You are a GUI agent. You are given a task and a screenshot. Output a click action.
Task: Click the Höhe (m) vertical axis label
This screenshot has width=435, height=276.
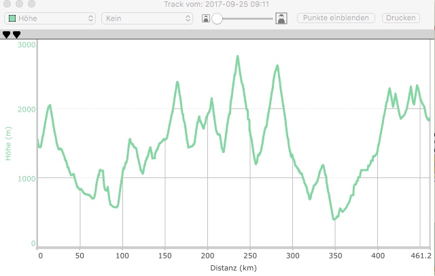point(9,143)
